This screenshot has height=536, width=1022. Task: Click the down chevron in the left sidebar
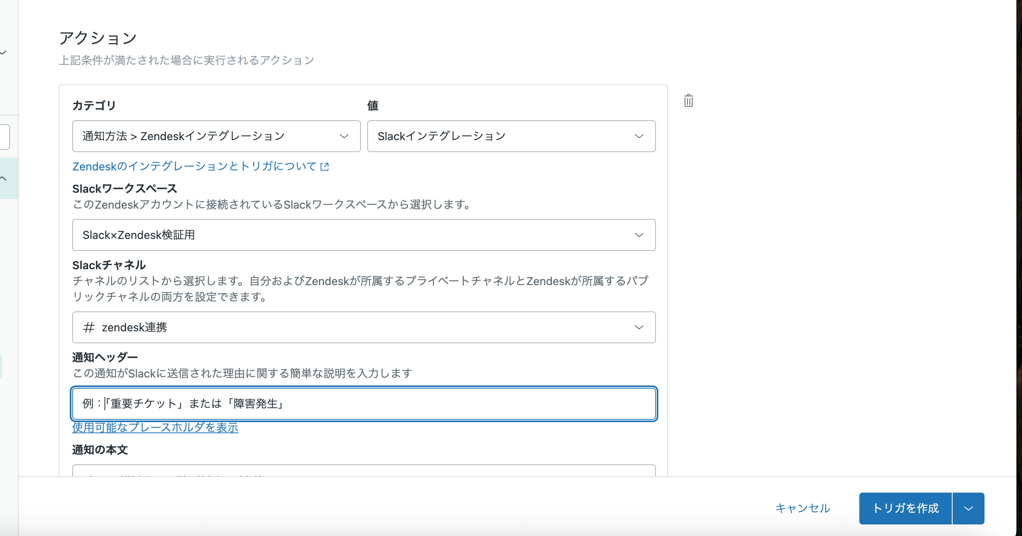4,53
